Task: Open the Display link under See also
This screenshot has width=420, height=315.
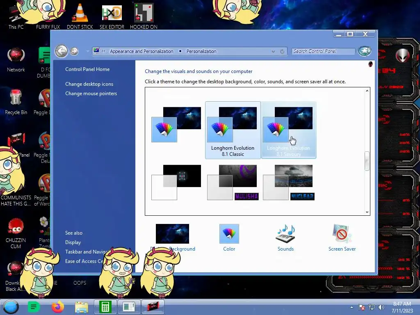Action: pyautogui.click(x=73, y=242)
